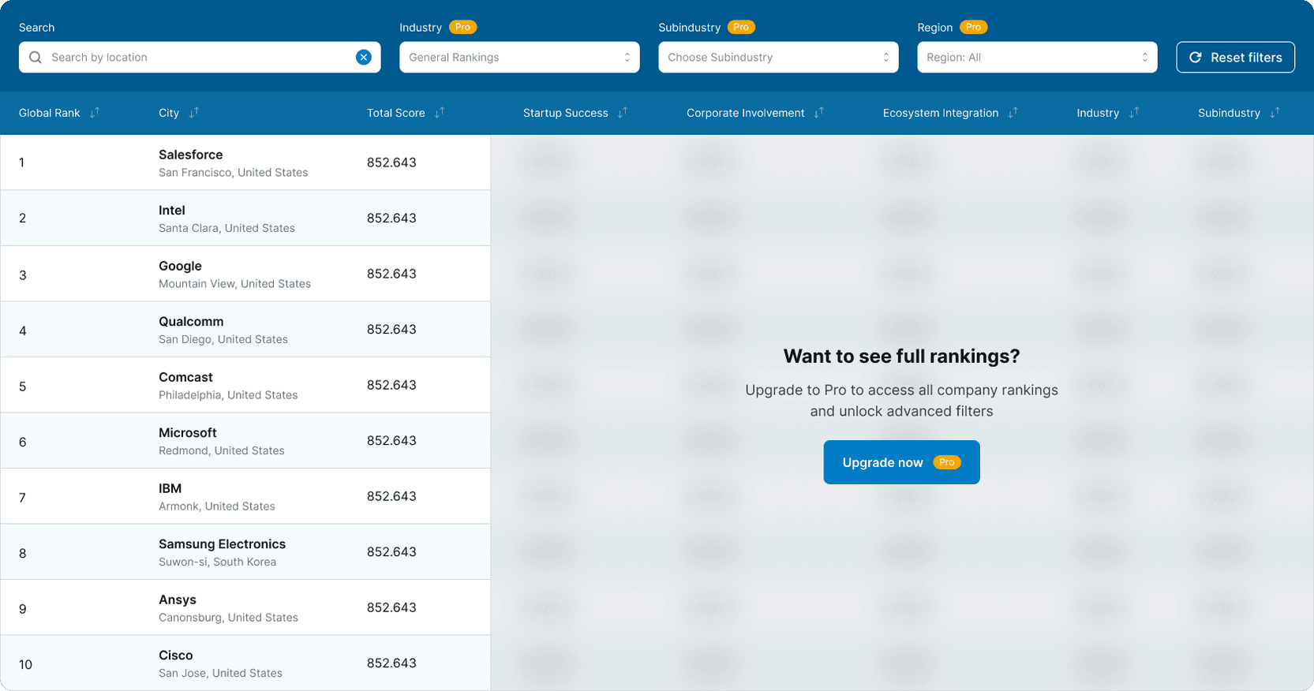The width and height of the screenshot is (1314, 691).
Task: Select the Qualcomm company name
Action: point(191,321)
